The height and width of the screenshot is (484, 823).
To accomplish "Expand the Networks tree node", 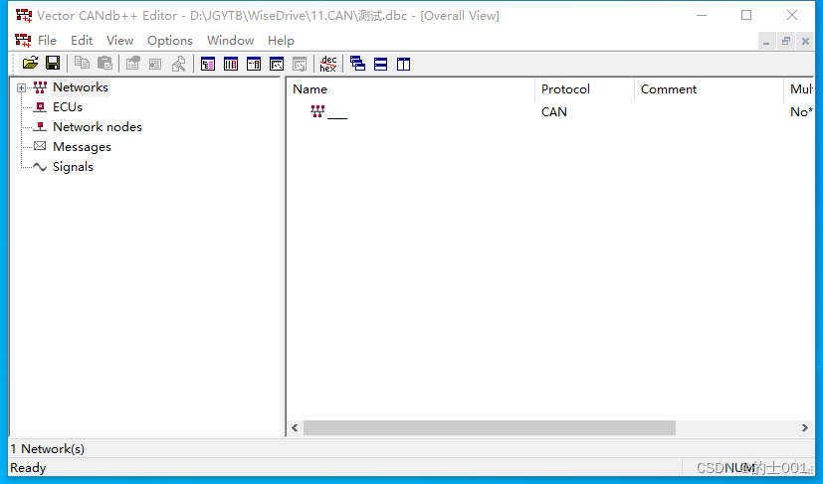I will (x=21, y=88).
